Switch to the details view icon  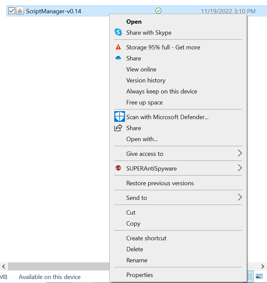pos(250,276)
